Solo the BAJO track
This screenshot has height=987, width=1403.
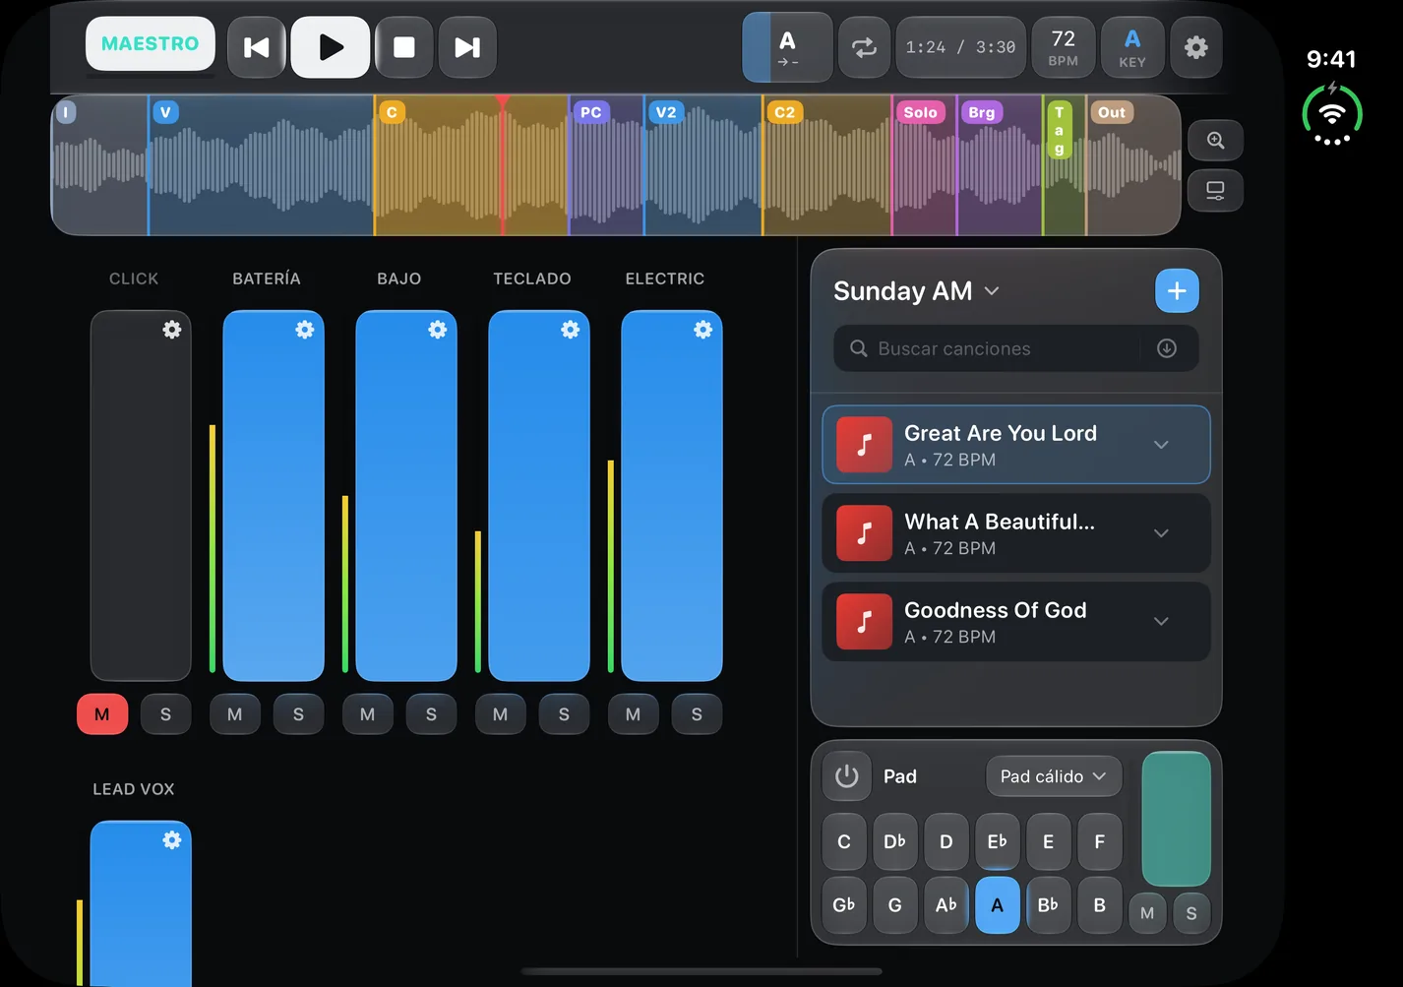click(x=431, y=714)
